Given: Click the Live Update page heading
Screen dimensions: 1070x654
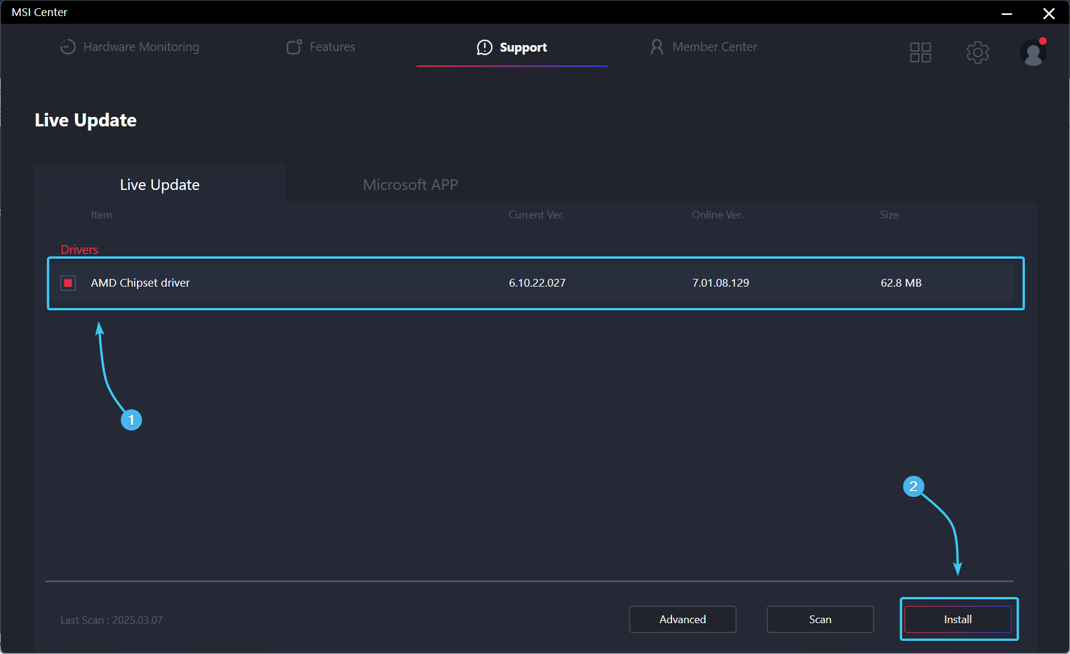Looking at the screenshot, I should click(85, 120).
